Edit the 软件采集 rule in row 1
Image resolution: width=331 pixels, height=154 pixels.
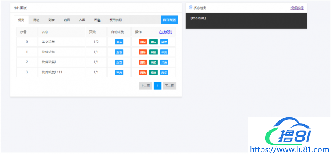(x=154, y=52)
